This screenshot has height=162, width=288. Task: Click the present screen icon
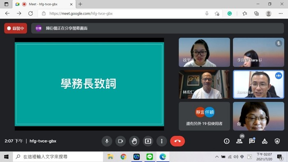(x=148, y=141)
